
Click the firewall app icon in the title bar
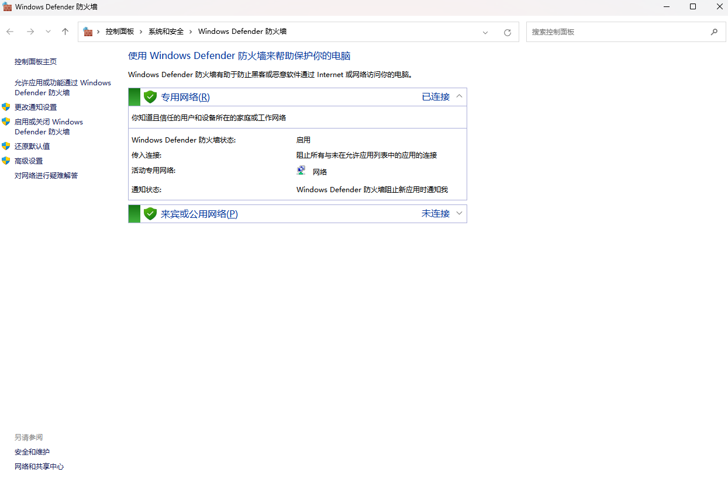pos(8,7)
